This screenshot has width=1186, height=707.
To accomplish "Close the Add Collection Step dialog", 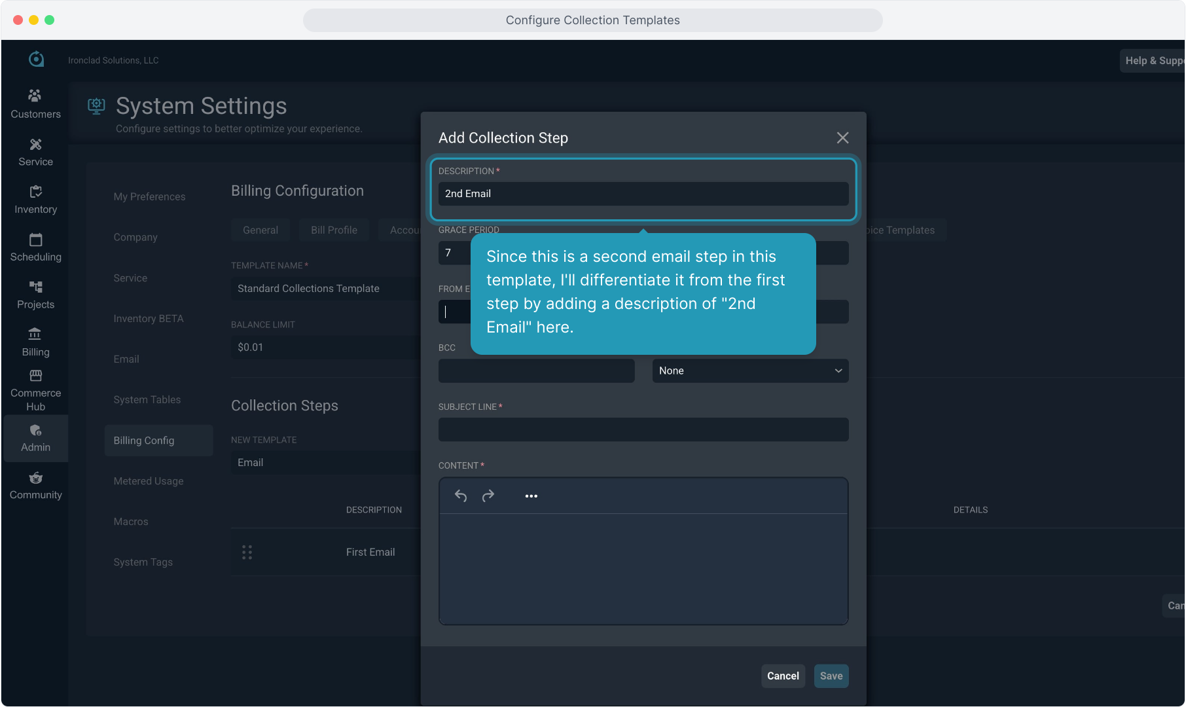I will tap(842, 138).
